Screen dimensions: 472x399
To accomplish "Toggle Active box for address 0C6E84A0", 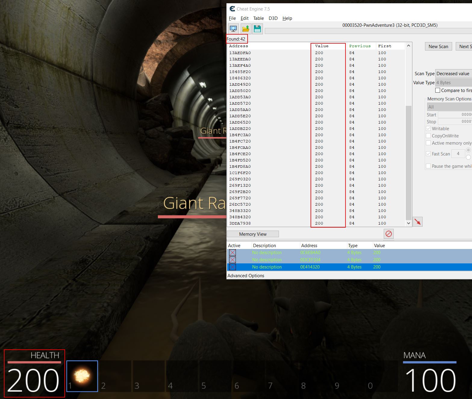I will [233, 253].
